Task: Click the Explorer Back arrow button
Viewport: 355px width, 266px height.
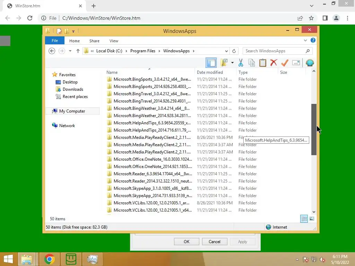Action: (x=52, y=51)
